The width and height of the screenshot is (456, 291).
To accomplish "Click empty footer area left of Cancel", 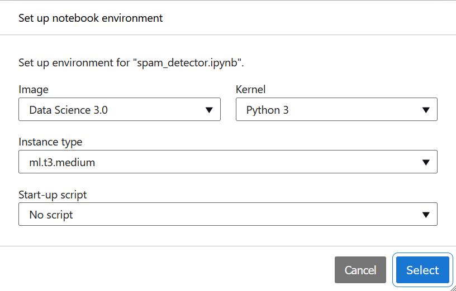I will pyautogui.click(x=168, y=270).
